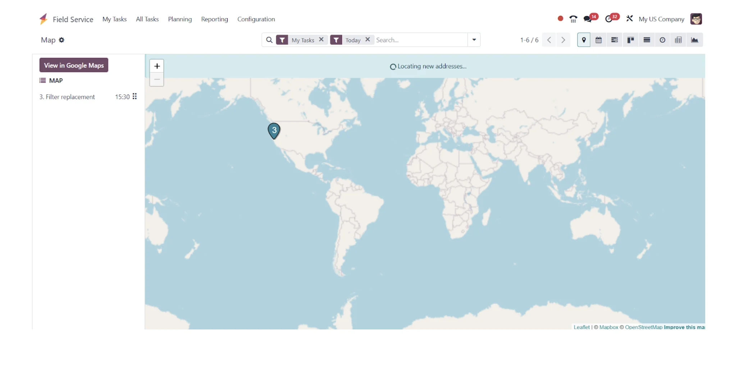
Task: Toggle the Map settings gear
Action: 61,40
